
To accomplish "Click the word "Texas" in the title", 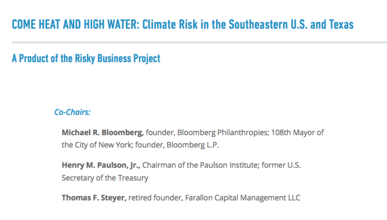I will point(341,24).
